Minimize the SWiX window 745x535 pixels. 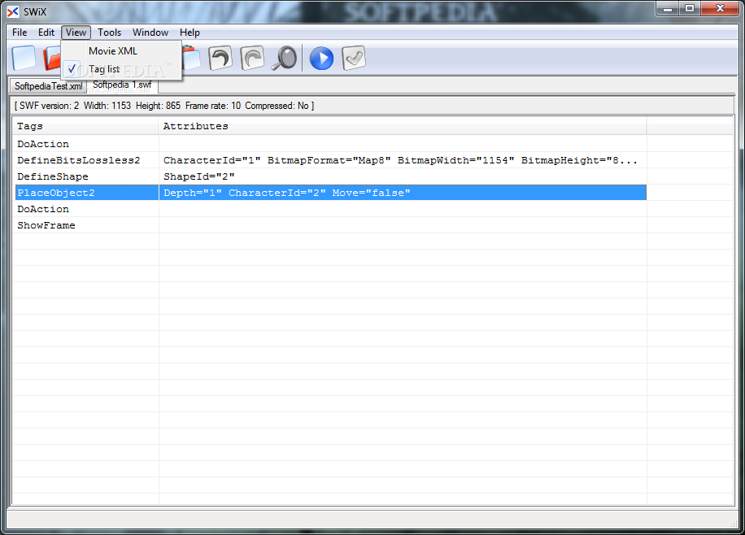668,9
